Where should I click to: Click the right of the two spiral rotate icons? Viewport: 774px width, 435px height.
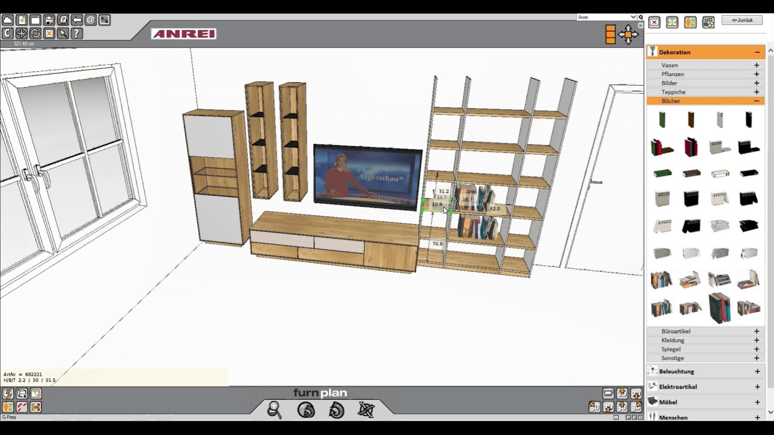336,410
